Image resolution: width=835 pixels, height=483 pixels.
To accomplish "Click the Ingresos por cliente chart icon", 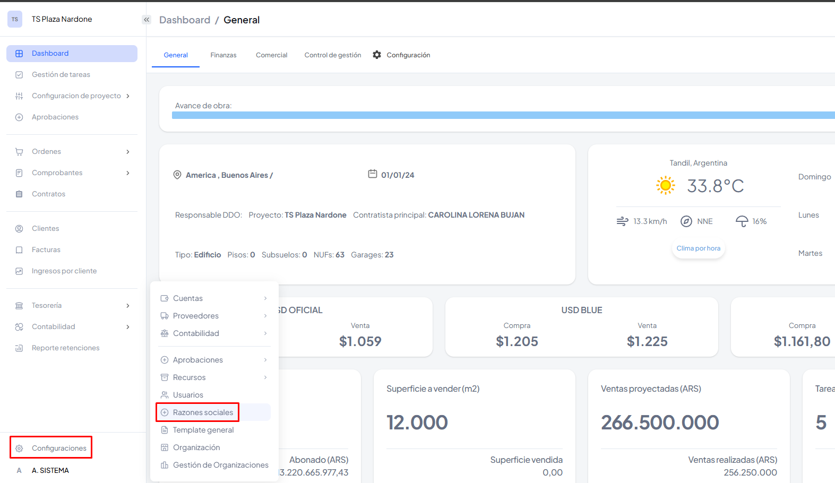I will click(19, 271).
